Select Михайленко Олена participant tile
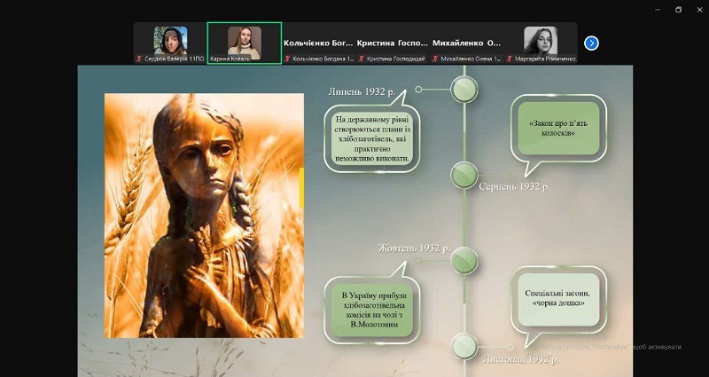 pos(466,43)
